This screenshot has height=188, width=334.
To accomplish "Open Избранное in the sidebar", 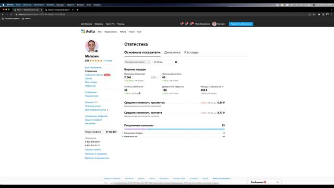I will click(90, 86).
